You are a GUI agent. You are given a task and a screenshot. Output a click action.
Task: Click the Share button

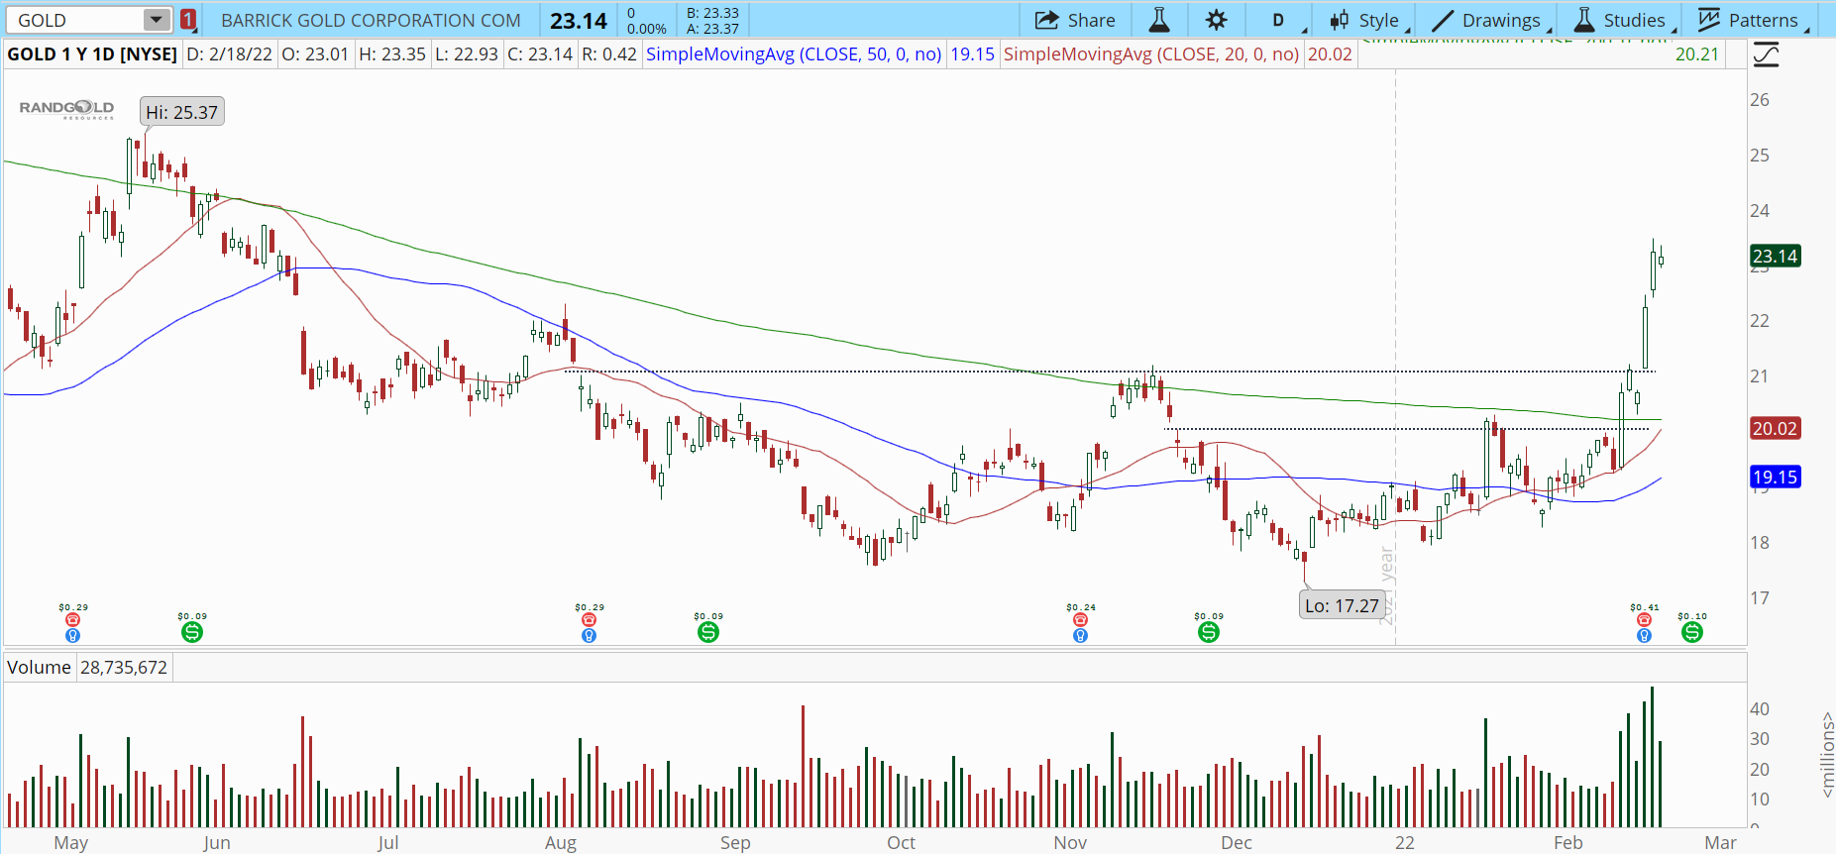tap(1075, 20)
